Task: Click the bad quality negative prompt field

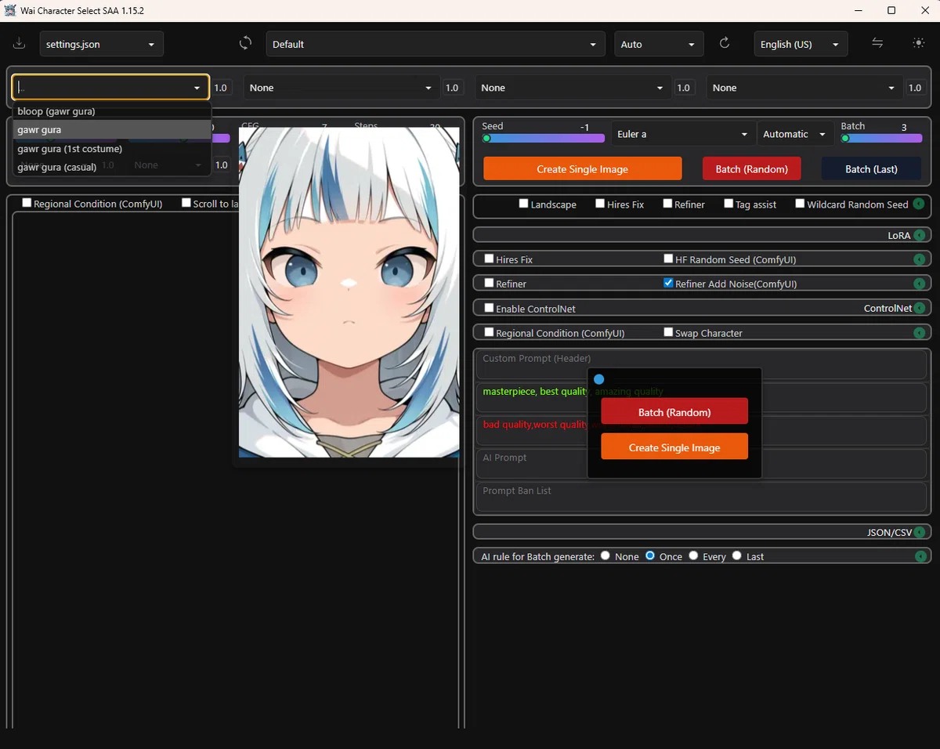Action: coord(702,430)
